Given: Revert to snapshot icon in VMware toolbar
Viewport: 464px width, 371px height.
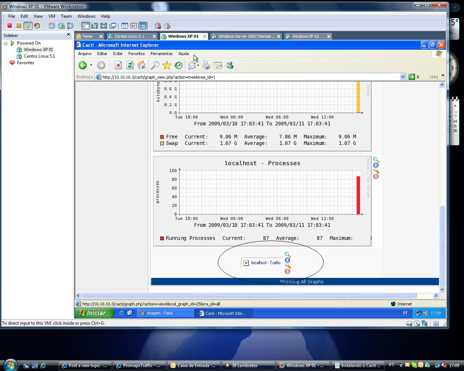Looking at the screenshot, I should click(61, 26).
